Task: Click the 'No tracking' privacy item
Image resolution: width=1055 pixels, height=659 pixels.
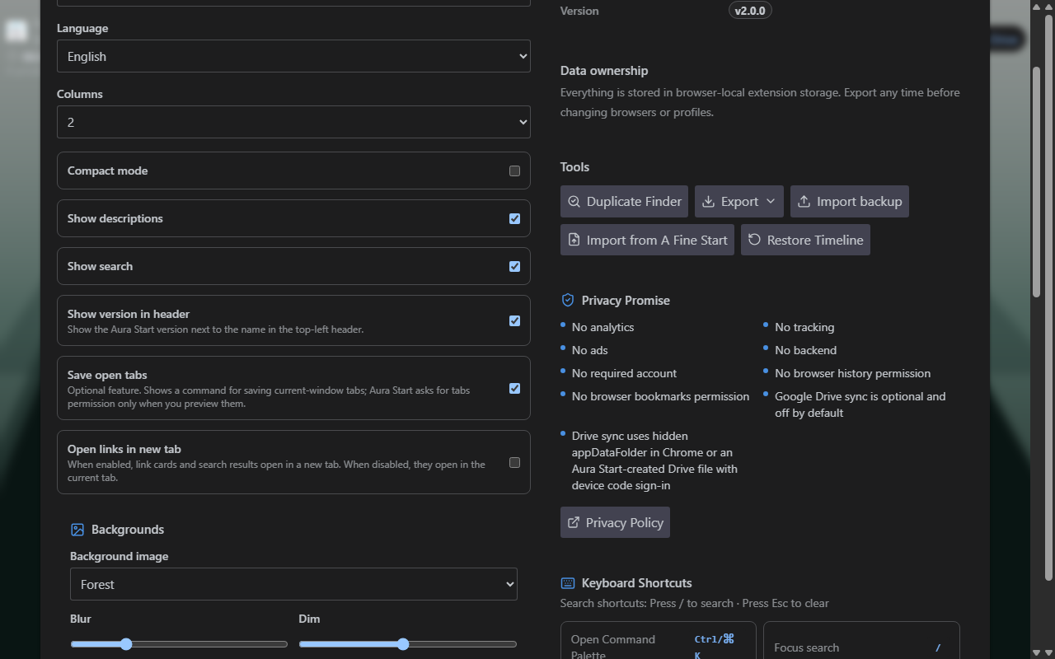Action: [804, 327]
